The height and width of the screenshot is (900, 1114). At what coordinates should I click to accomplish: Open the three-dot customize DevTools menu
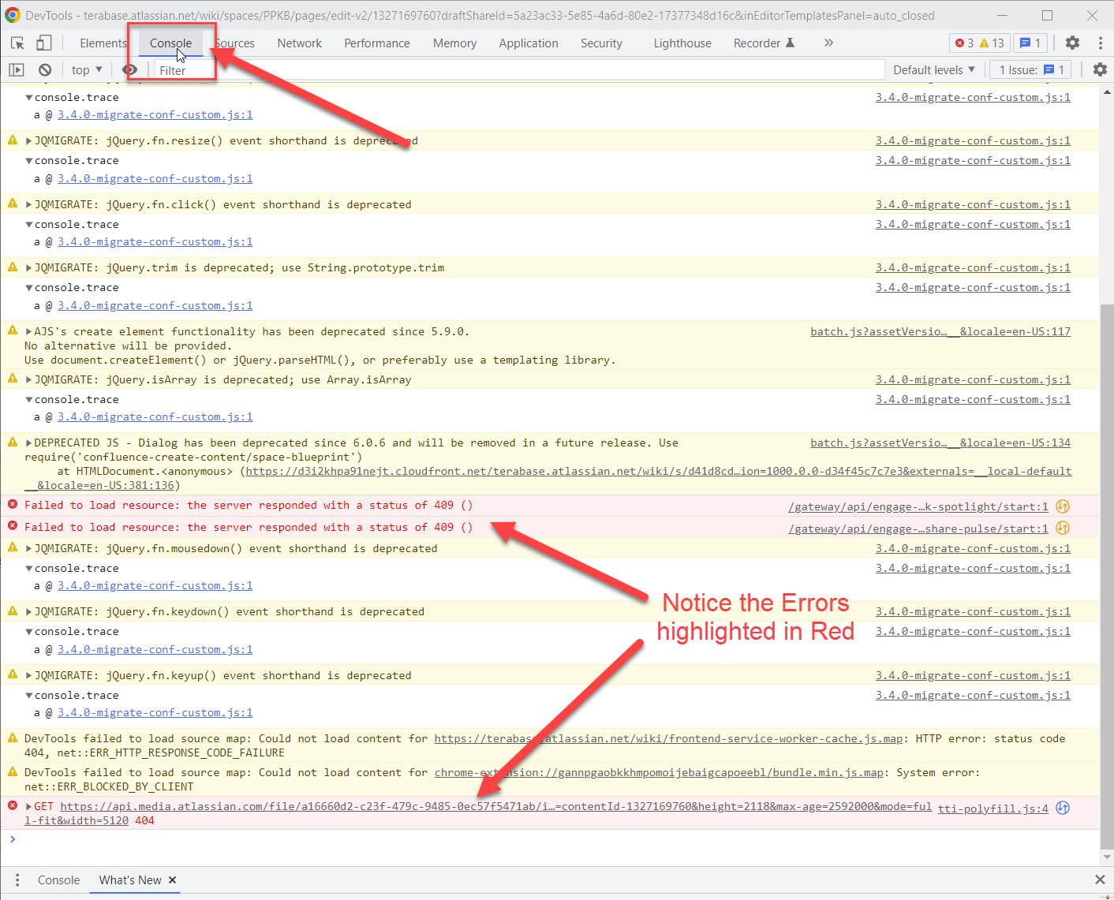pyautogui.click(x=1100, y=43)
